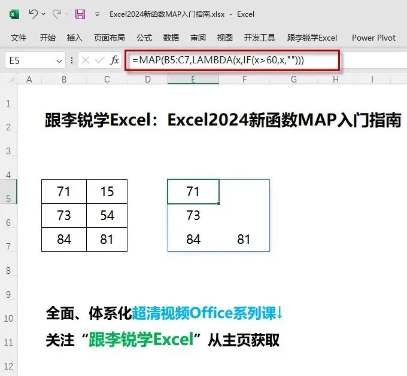Open the 文件 menu
407x376 pixels.
[x=18, y=38]
